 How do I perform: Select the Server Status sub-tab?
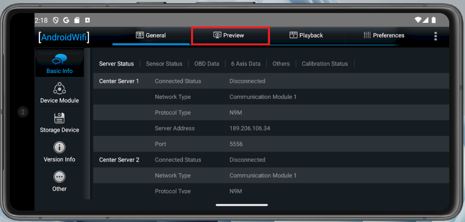(x=116, y=64)
